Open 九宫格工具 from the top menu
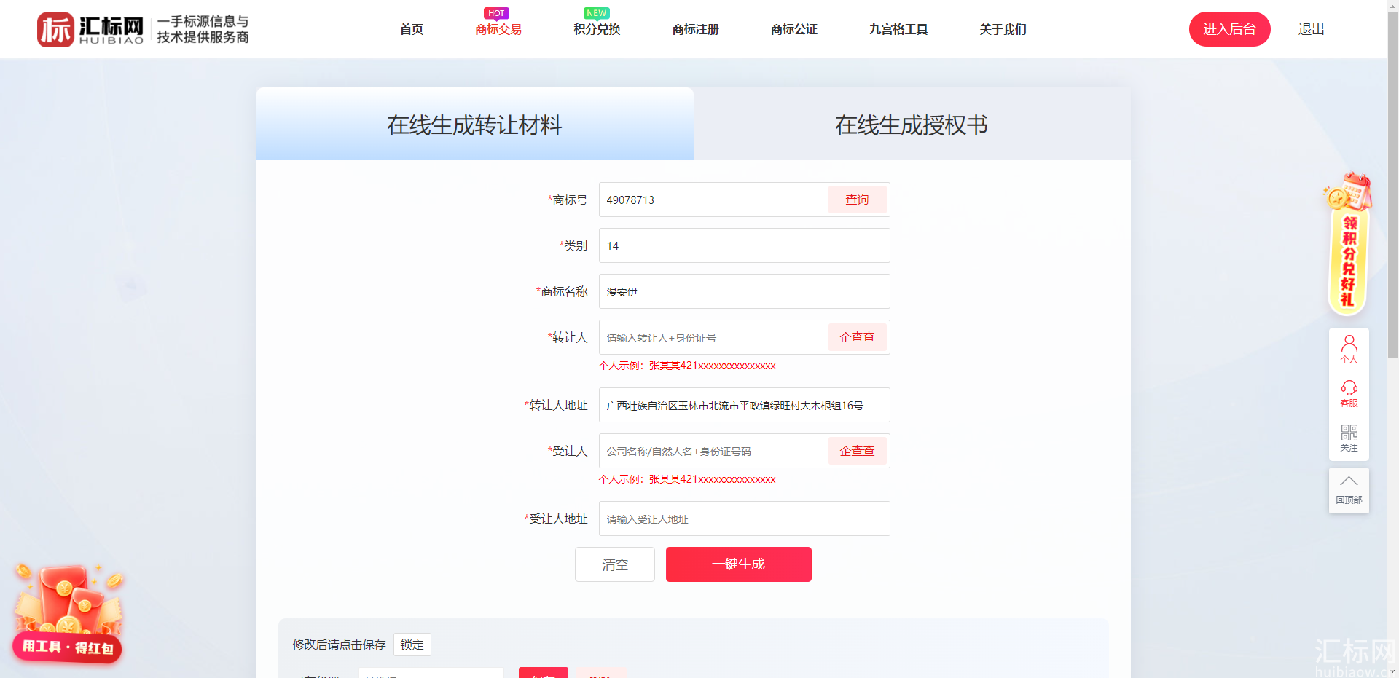Screen dimensions: 1399x678 point(898,29)
